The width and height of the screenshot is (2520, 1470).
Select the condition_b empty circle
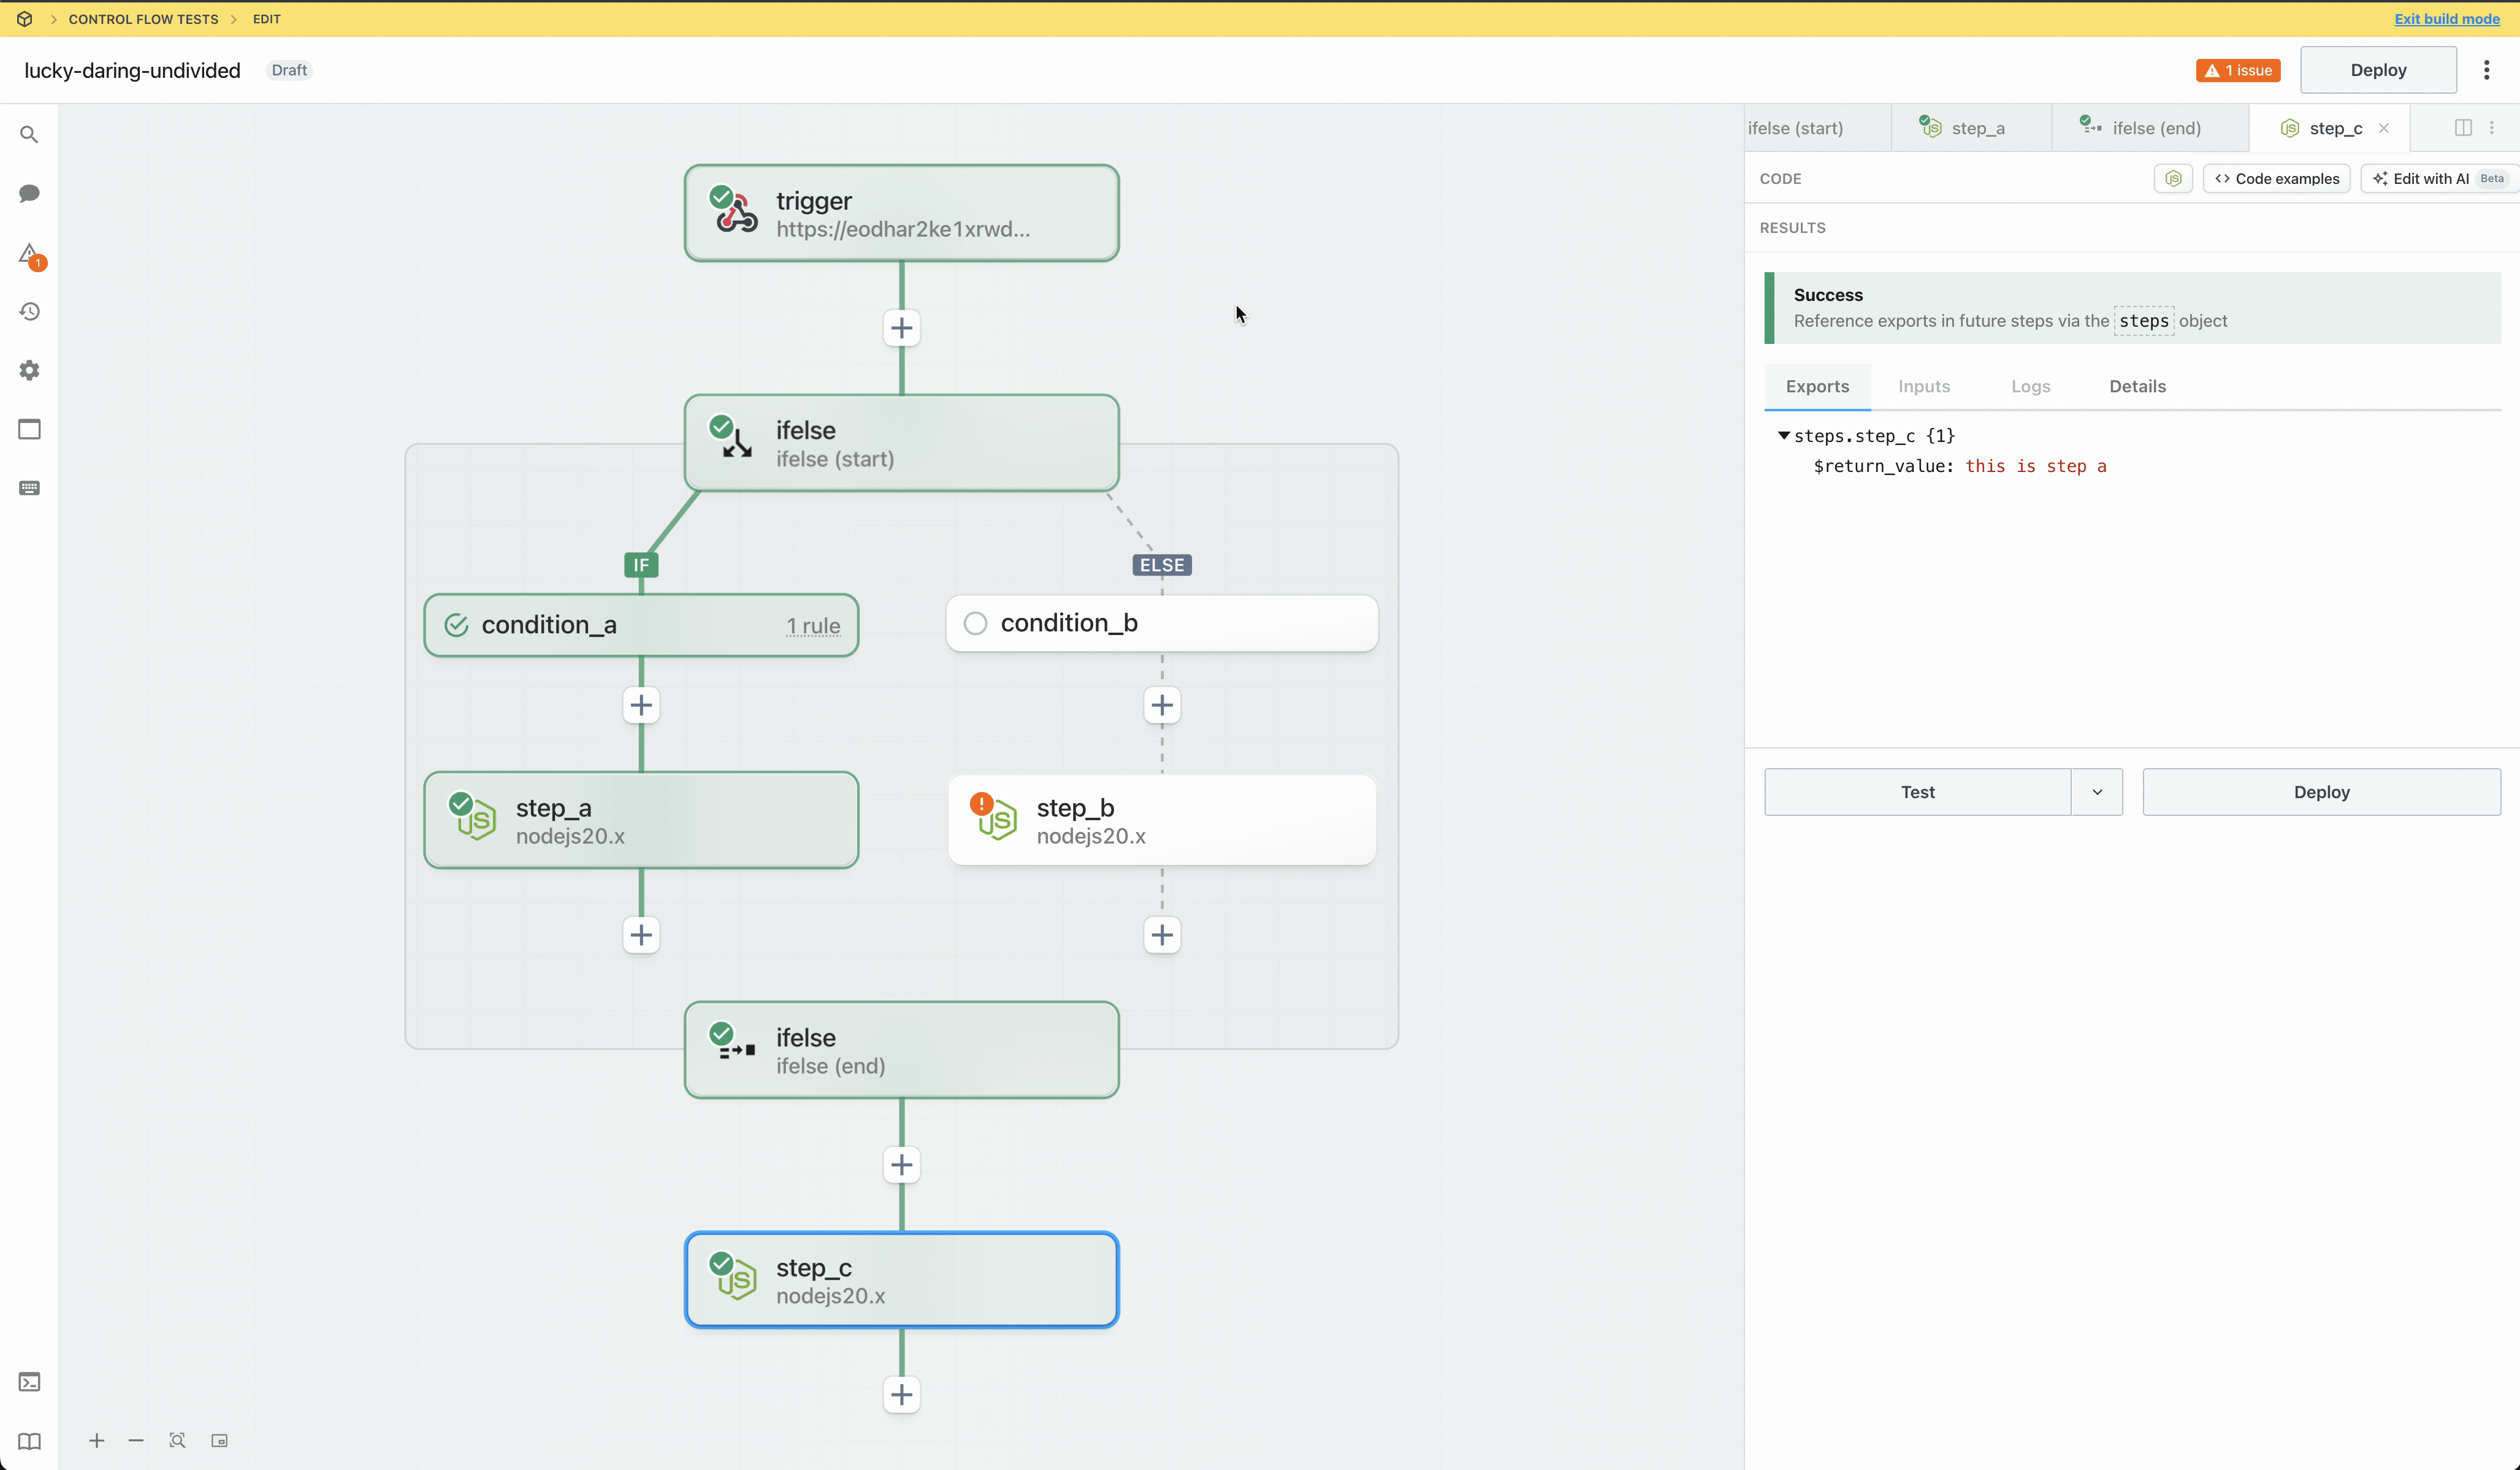[x=975, y=623]
